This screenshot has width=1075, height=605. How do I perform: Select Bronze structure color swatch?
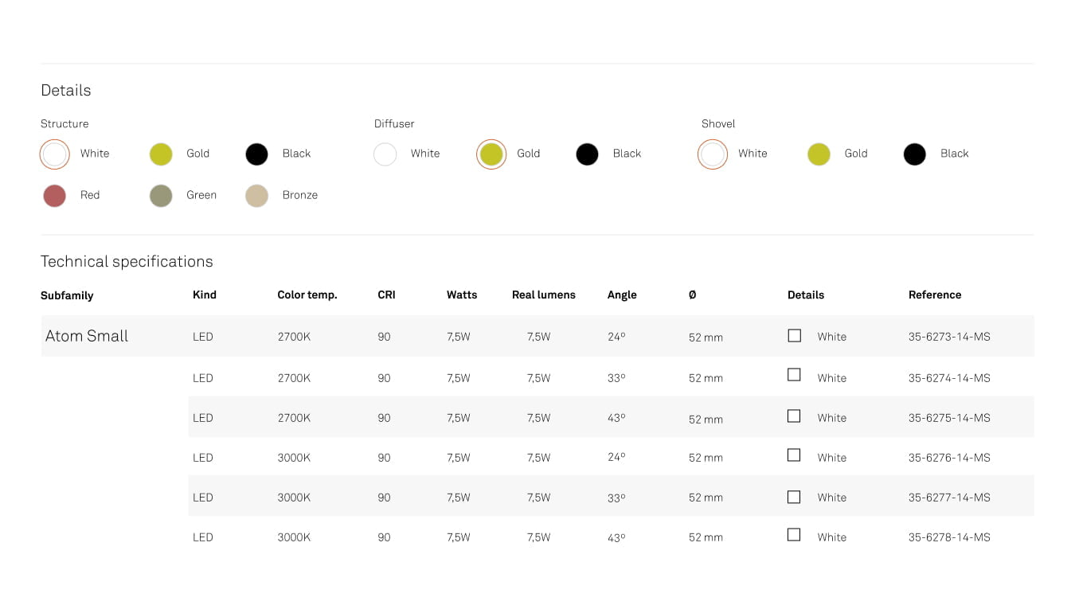coord(256,196)
